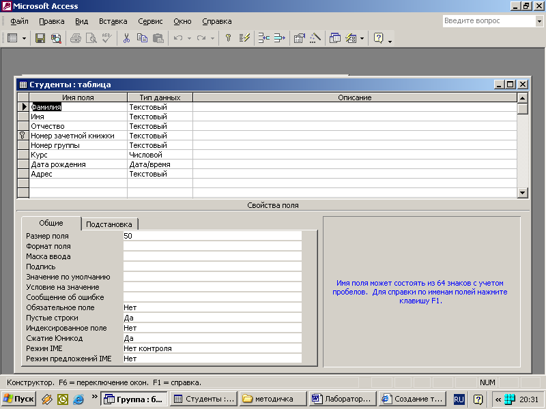Open the Indexes lightning icon
This screenshot has height=409, width=546.
[245, 39]
